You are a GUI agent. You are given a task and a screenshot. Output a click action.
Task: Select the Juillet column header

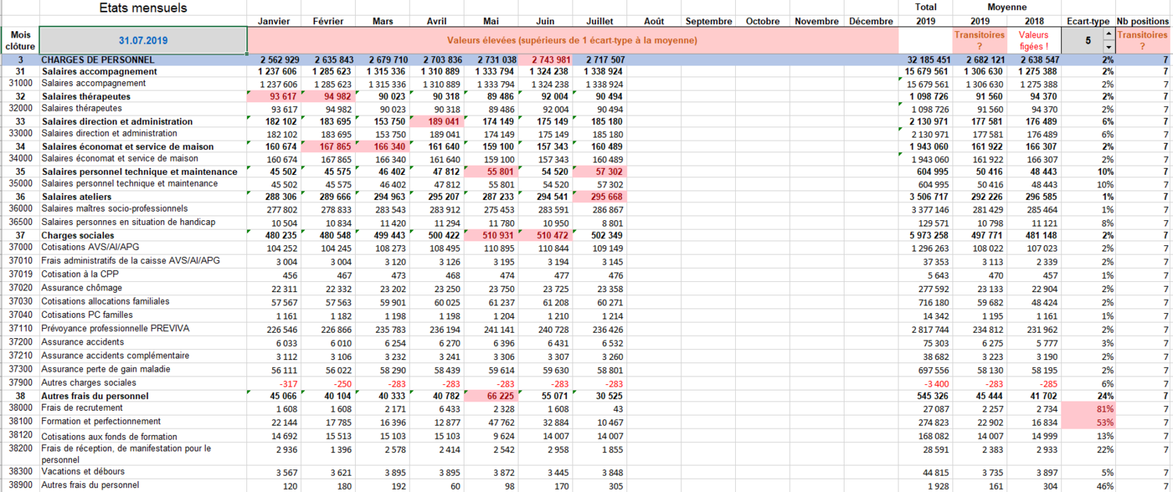coord(599,21)
